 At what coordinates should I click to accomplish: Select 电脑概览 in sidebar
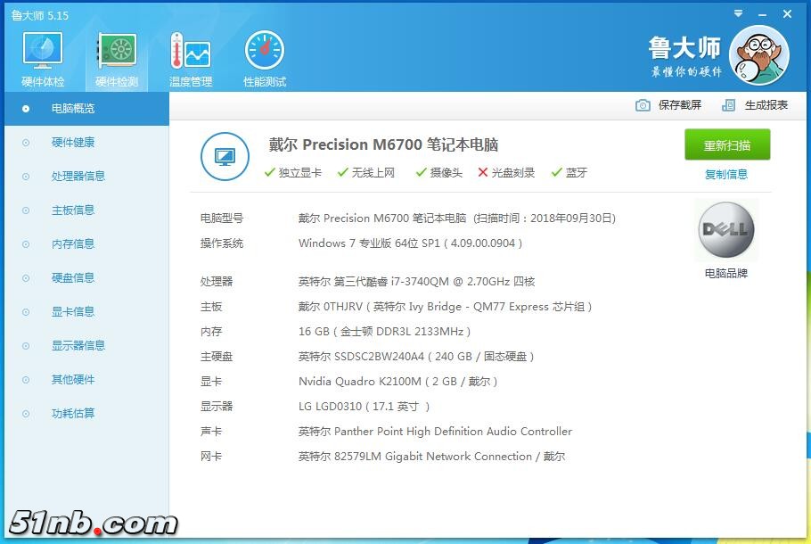point(86,109)
